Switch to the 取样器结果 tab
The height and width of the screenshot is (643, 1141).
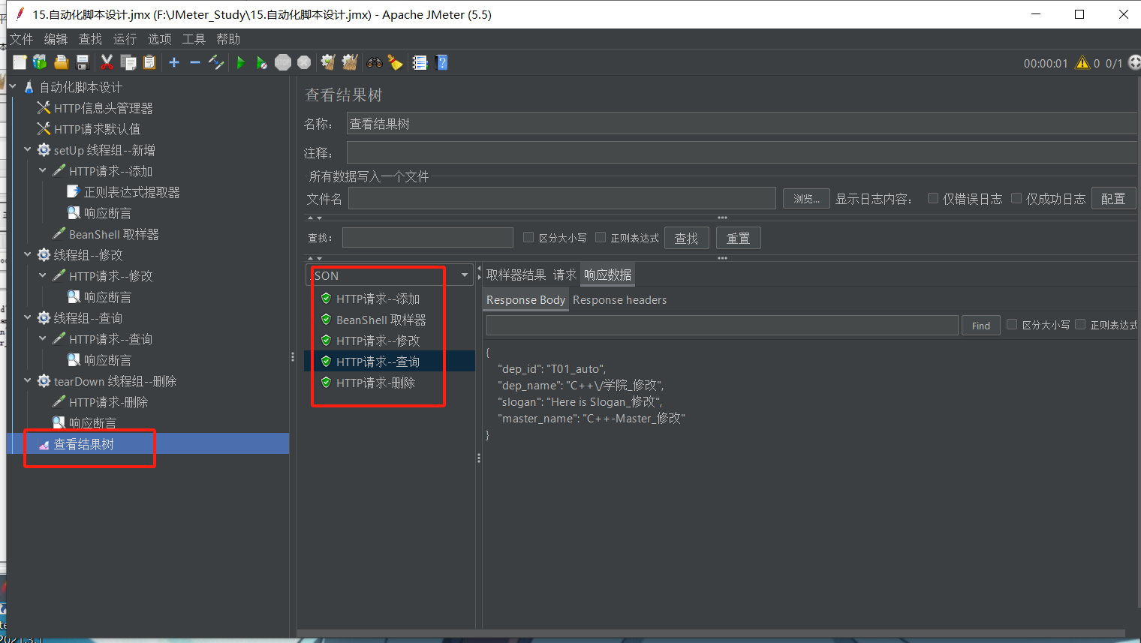[x=516, y=275]
